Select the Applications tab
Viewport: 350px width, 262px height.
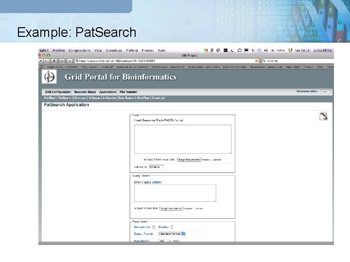click(x=108, y=92)
